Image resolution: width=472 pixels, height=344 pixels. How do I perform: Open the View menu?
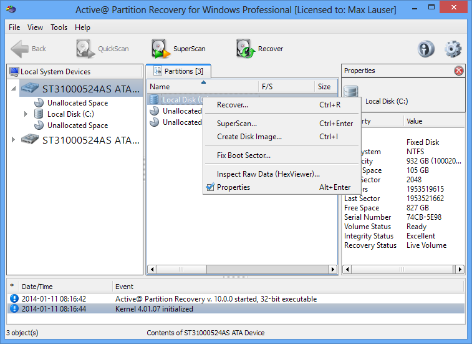click(35, 27)
